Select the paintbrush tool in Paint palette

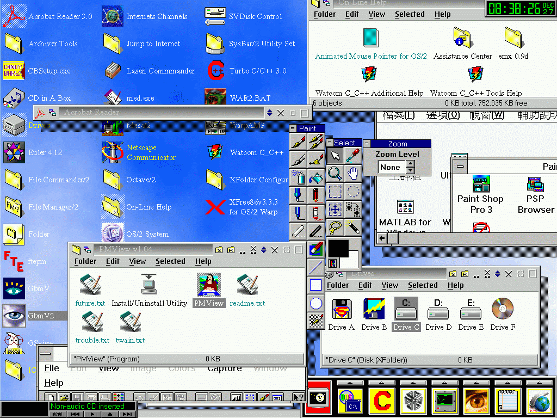click(298, 142)
